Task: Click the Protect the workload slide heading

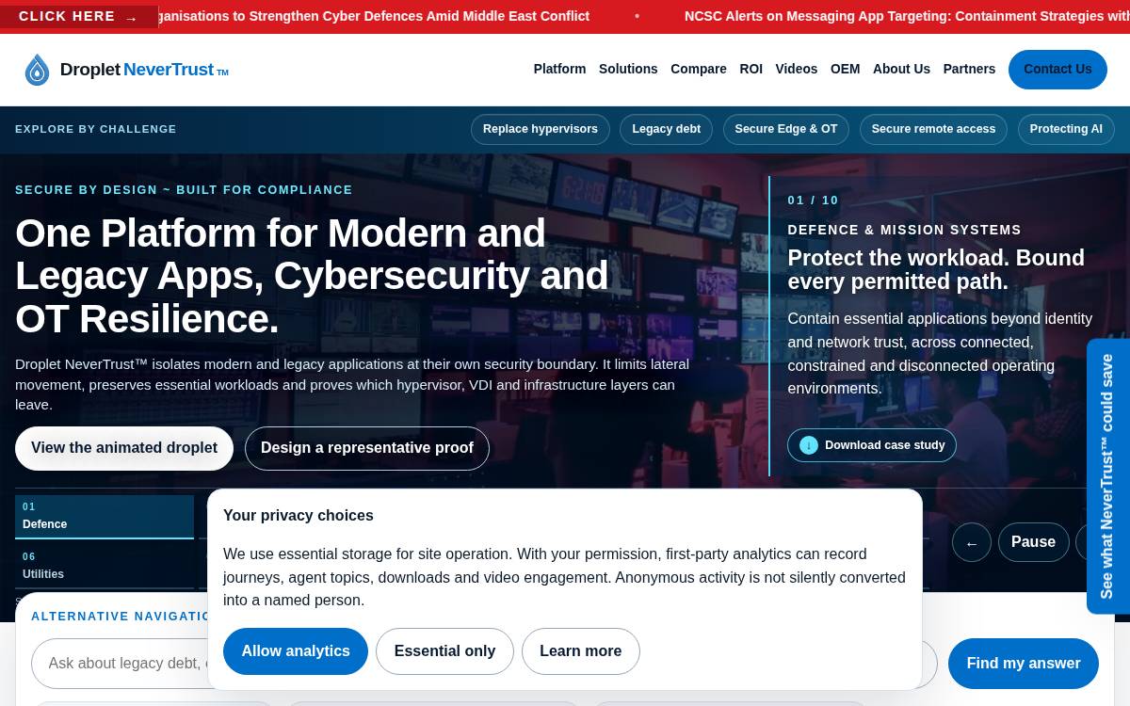Action: [x=936, y=270]
